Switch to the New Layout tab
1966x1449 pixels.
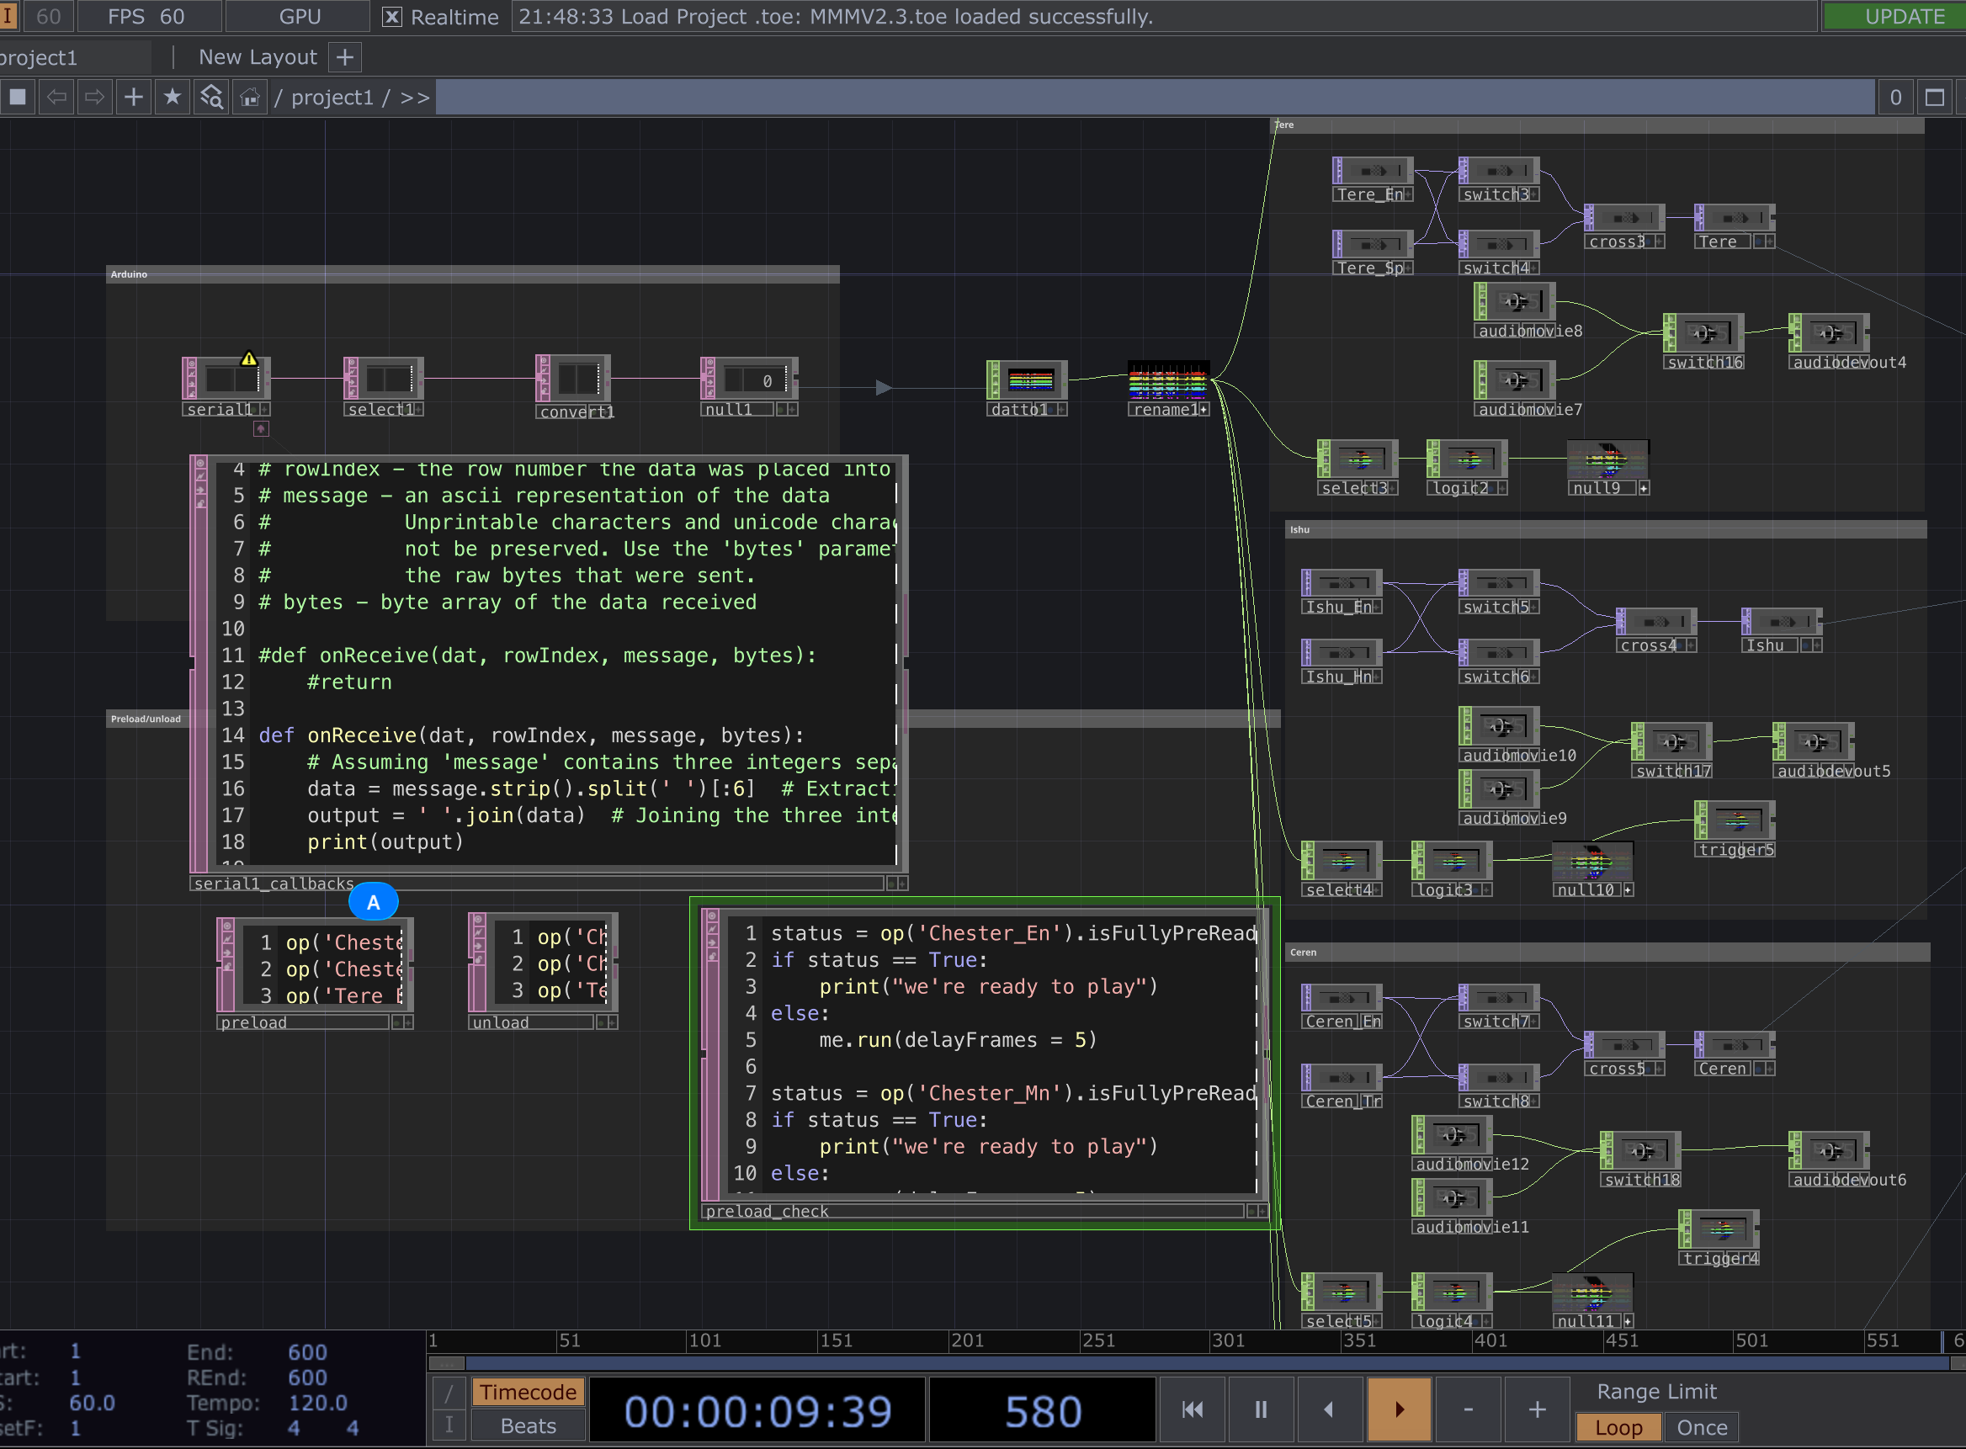point(257,56)
